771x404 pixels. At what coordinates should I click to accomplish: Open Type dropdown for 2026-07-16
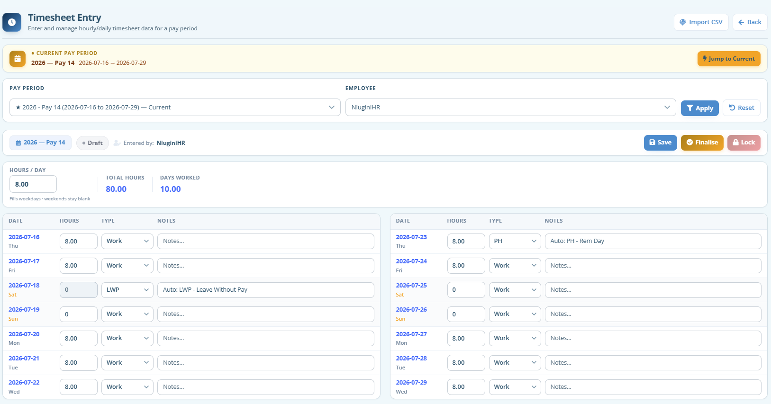127,241
